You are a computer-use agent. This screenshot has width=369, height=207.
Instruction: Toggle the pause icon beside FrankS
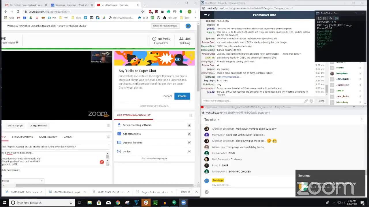point(360,68)
